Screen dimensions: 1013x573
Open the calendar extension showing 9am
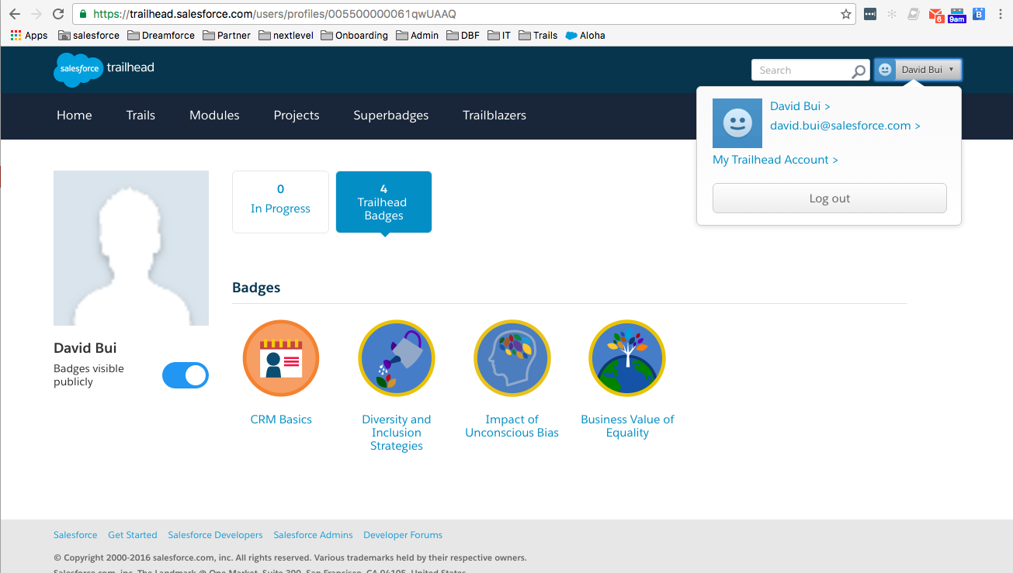[957, 14]
